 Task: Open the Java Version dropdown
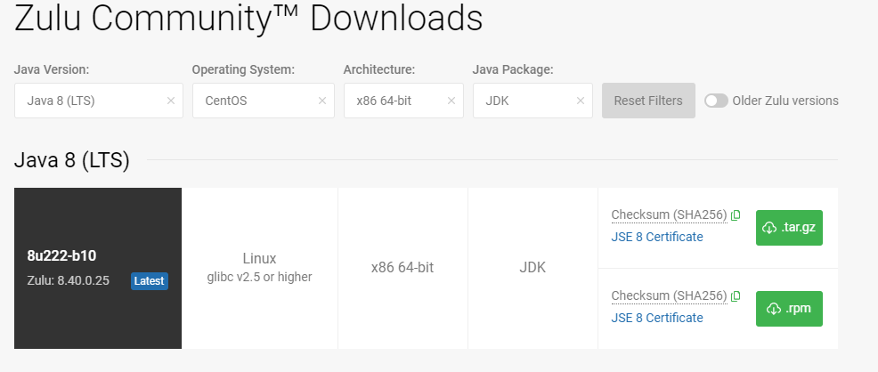(x=99, y=101)
